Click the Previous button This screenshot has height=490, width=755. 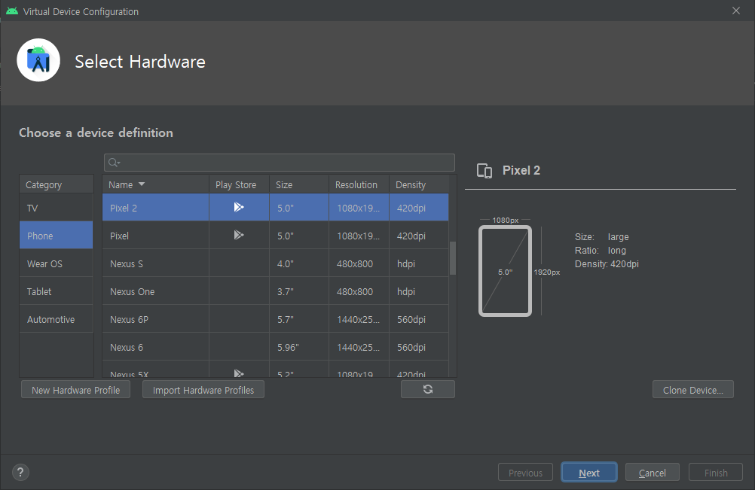[525, 473]
